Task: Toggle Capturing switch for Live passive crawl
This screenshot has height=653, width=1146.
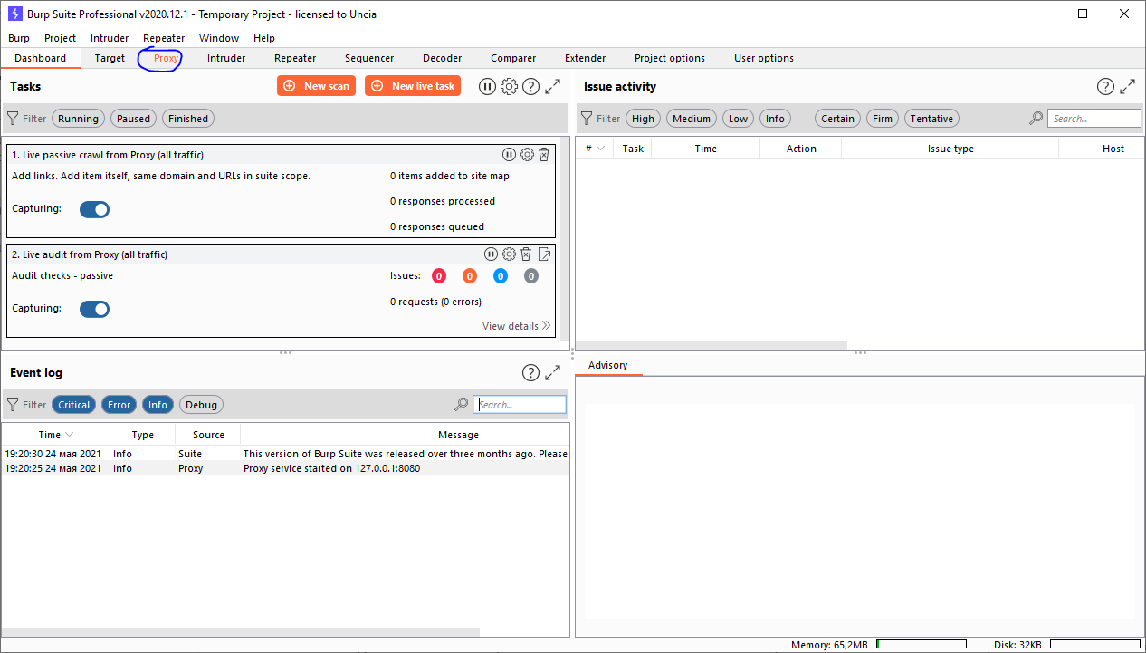Action: point(94,209)
